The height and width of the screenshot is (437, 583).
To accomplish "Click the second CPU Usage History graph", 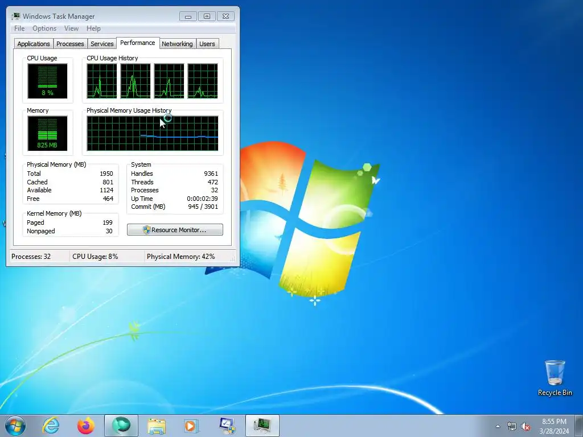I will point(136,81).
